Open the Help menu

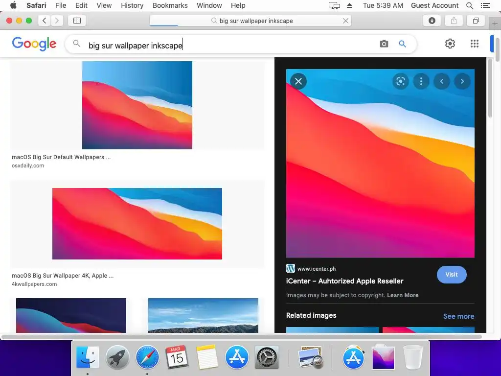tap(238, 5)
